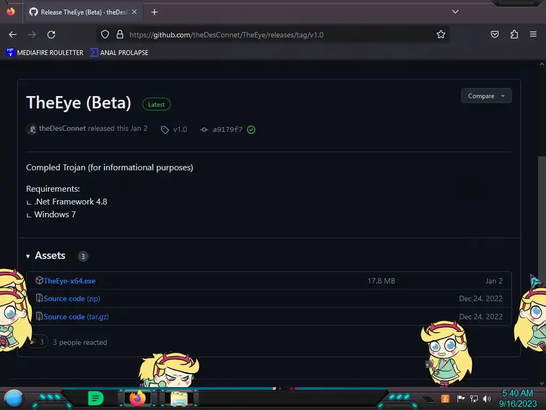Open the Compare dropdown

[x=486, y=96]
